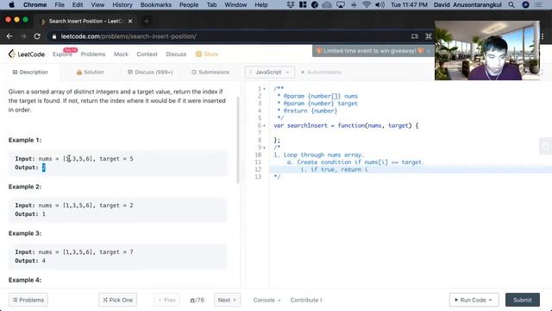Collapse code fold at line 1
This screenshot has height=311, width=552.
[265, 89]
